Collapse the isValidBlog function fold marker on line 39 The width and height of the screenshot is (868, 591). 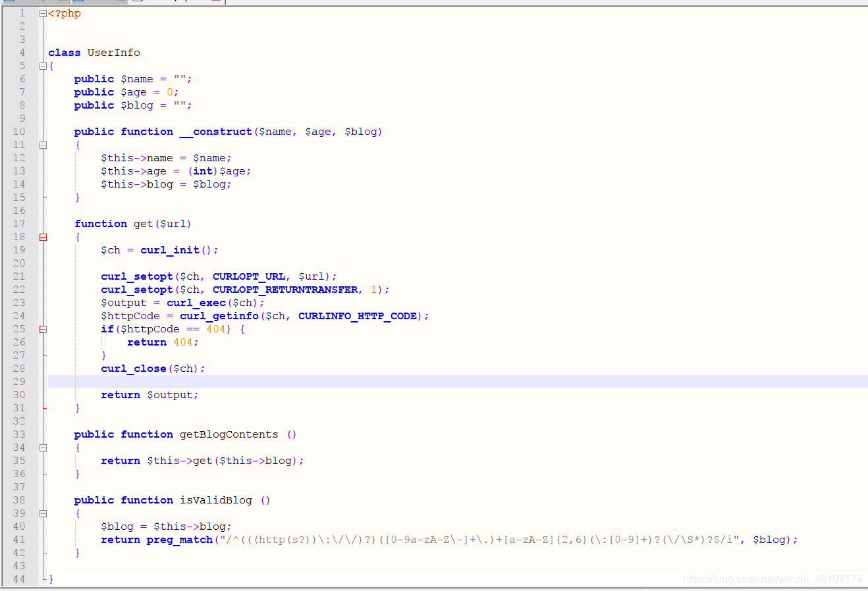point(43,513)
